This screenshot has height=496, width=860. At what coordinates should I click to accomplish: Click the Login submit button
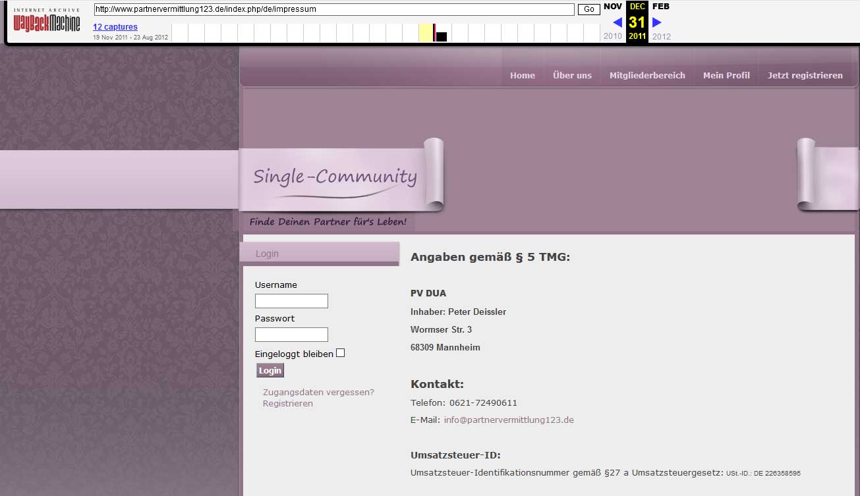pyautogui.click(x=270, y=371)
